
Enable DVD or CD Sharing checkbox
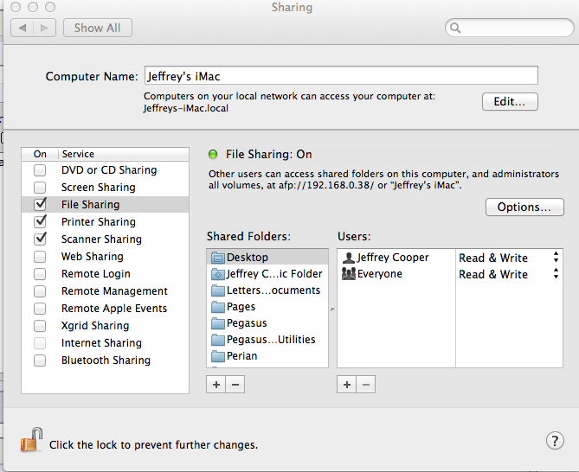40,170
